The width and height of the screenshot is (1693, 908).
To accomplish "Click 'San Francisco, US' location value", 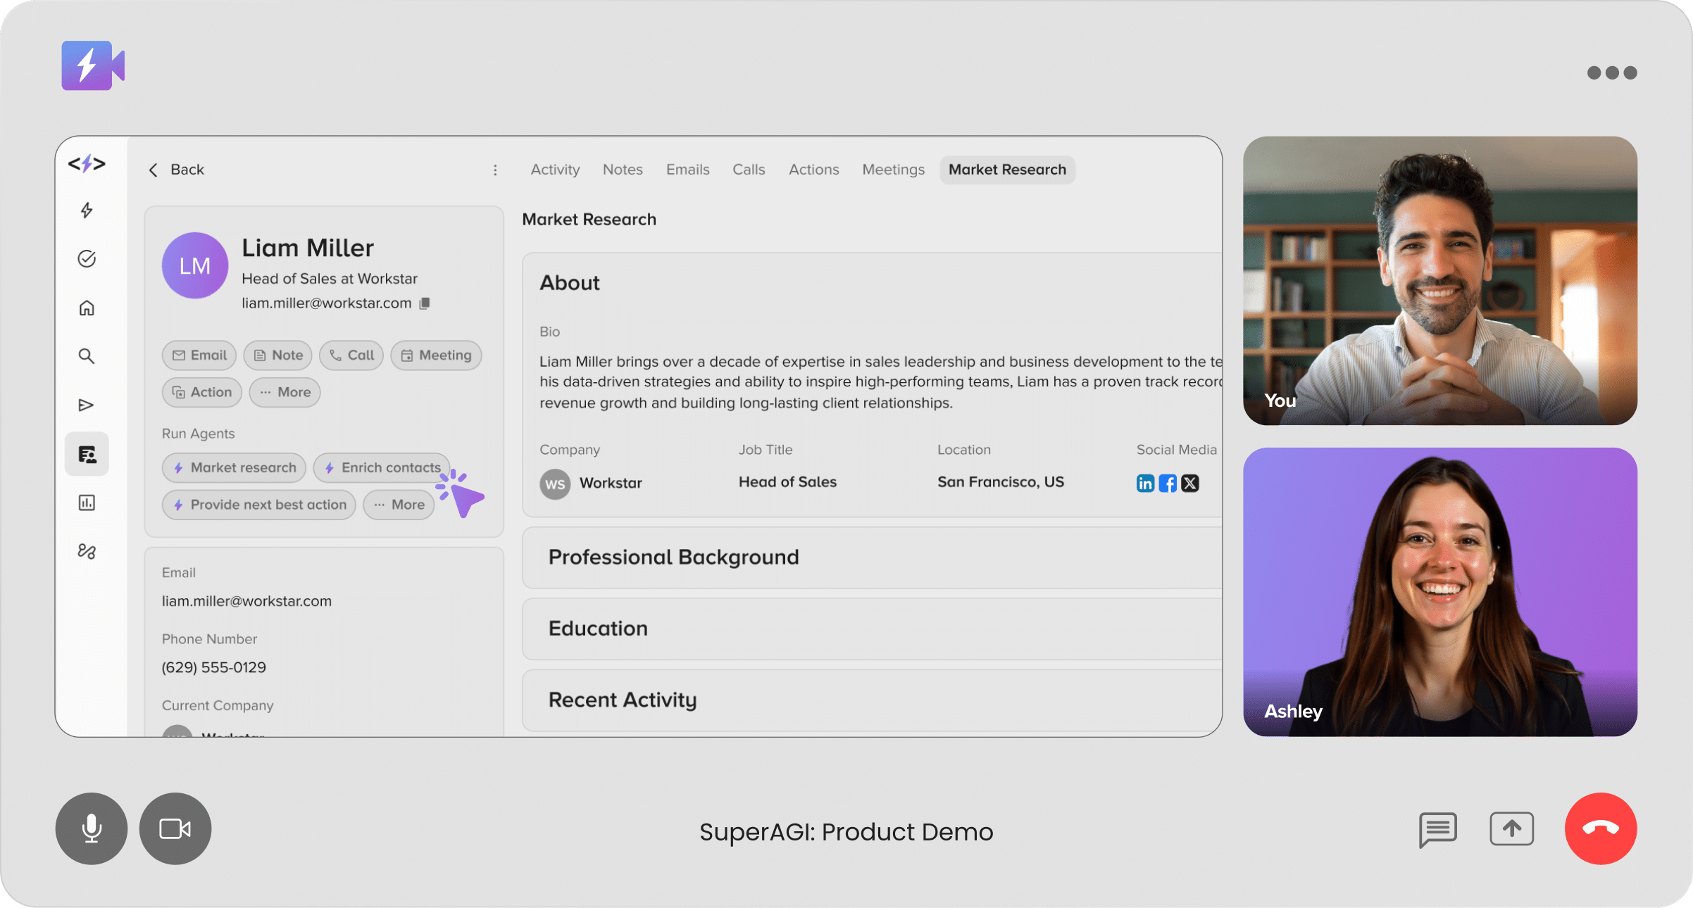I will pyautogui.click(x=1001, y=482).
